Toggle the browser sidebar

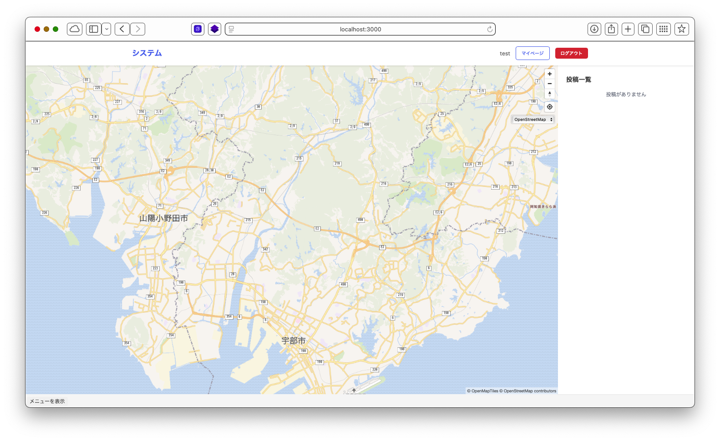click(x=94, y=29)
